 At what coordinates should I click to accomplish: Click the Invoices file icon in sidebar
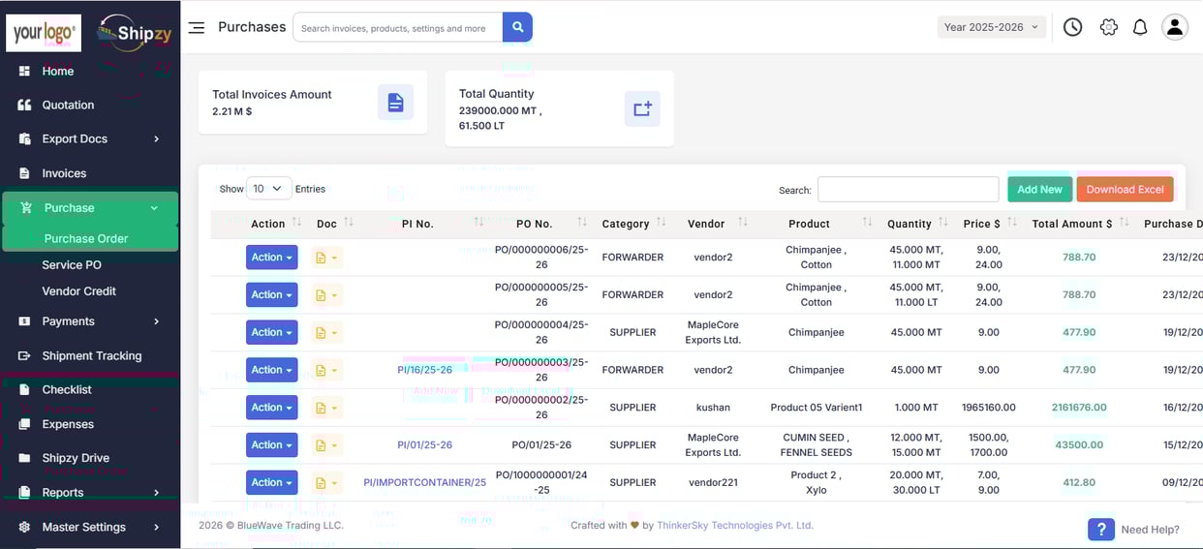click(x=24, y=173)
